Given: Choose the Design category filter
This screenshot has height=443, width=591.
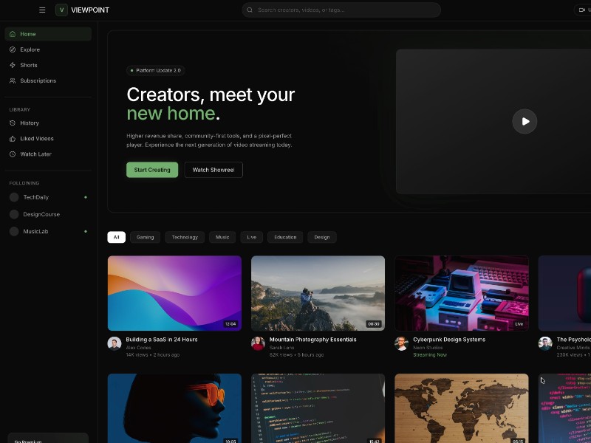Looking at the screenshot, I should click(321, 237).
